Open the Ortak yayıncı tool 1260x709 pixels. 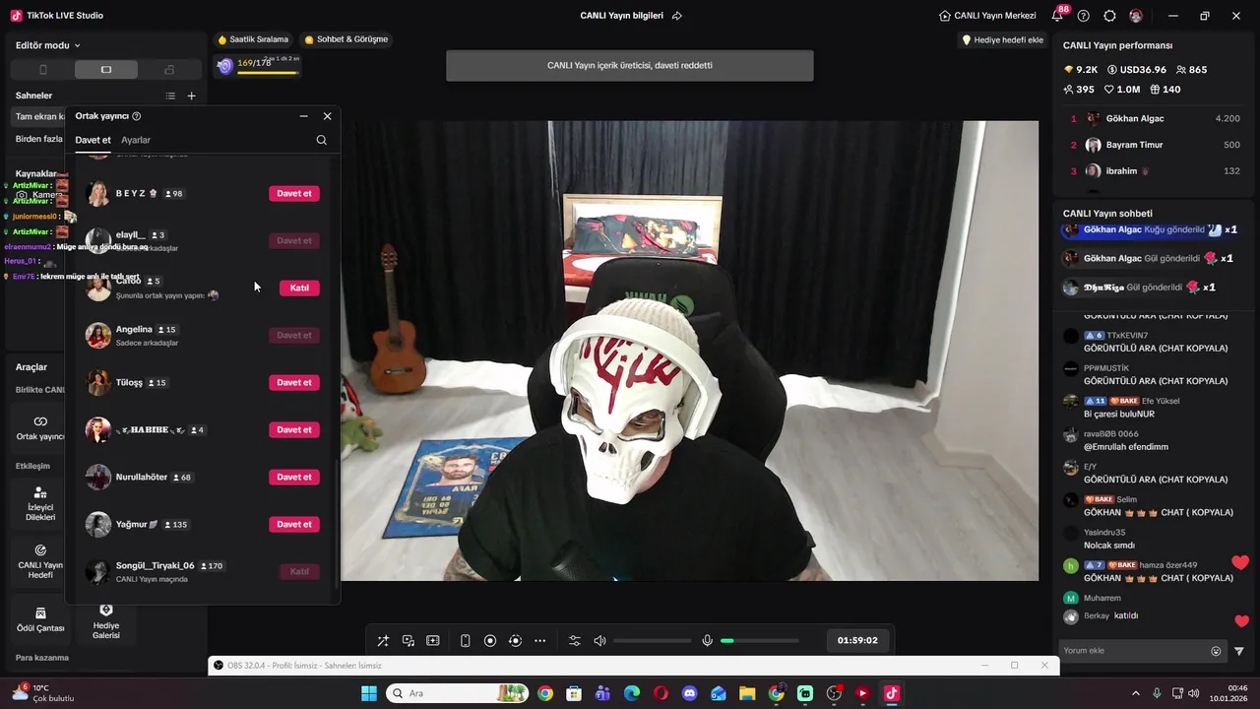(x=40, y=427)
